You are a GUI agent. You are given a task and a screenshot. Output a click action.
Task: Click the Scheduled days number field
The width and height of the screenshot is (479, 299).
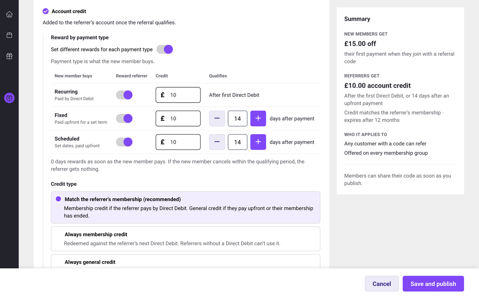point(238,142)
